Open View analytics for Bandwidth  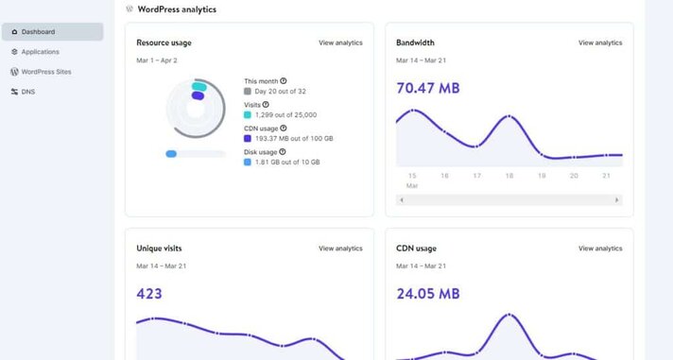click(600, 43)
